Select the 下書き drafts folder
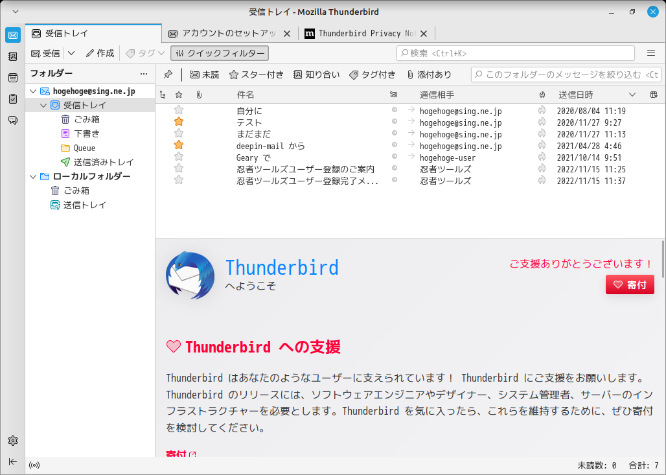The width and height of the screenshot is (666, 475). (x=87, y=134)
